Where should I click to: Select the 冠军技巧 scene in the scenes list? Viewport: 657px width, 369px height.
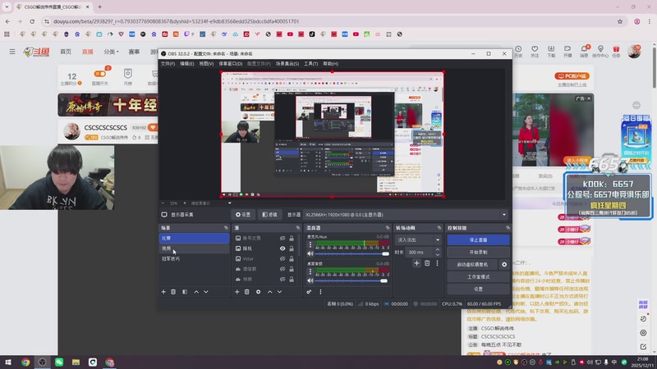click(194, 258)
